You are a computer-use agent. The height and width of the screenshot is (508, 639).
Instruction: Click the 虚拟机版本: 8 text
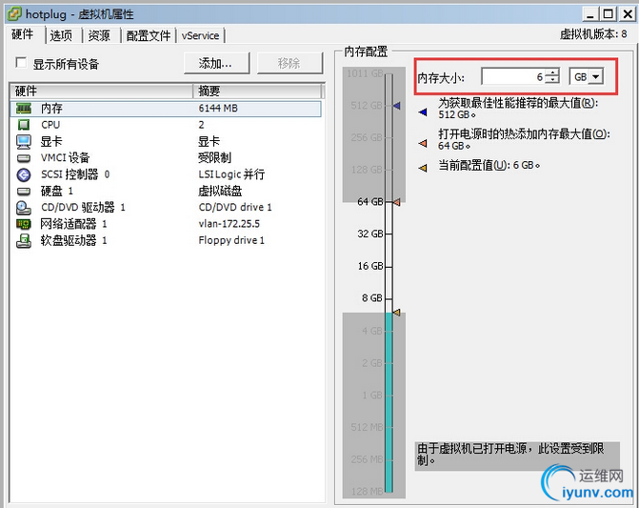point(593,34)
